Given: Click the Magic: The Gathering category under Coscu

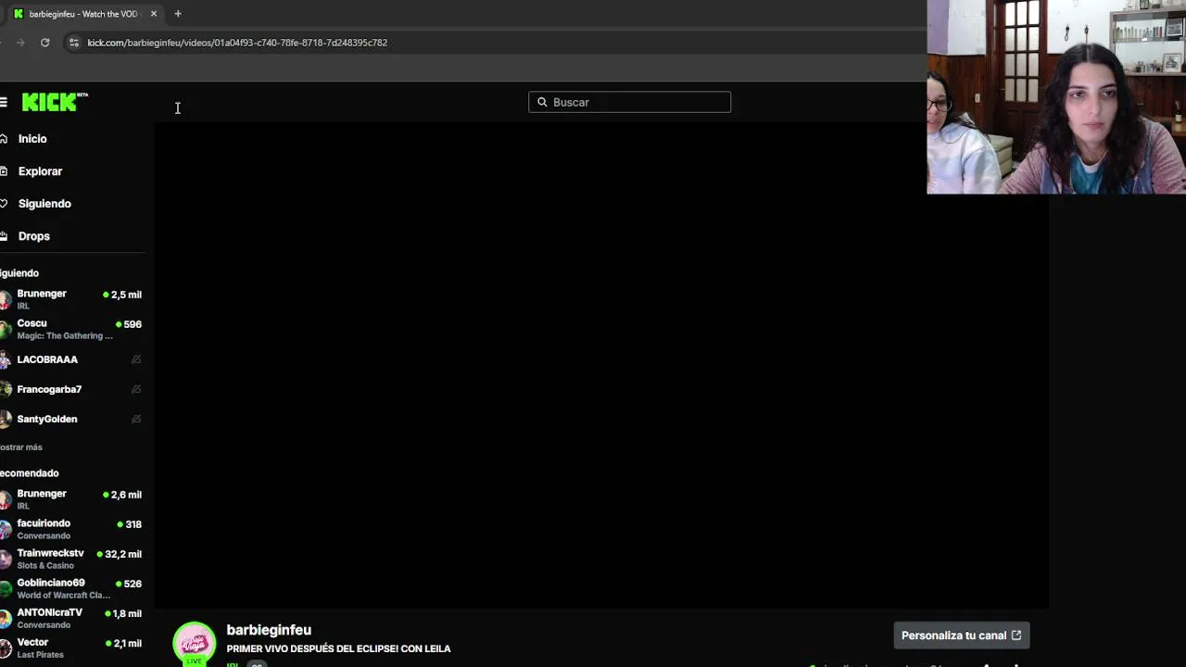Looking at the screenshot, I should [65, 336].
